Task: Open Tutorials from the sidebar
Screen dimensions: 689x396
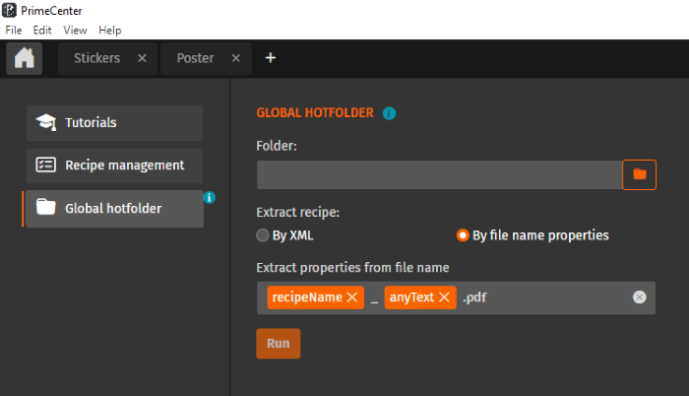Action: coord(115,123)
